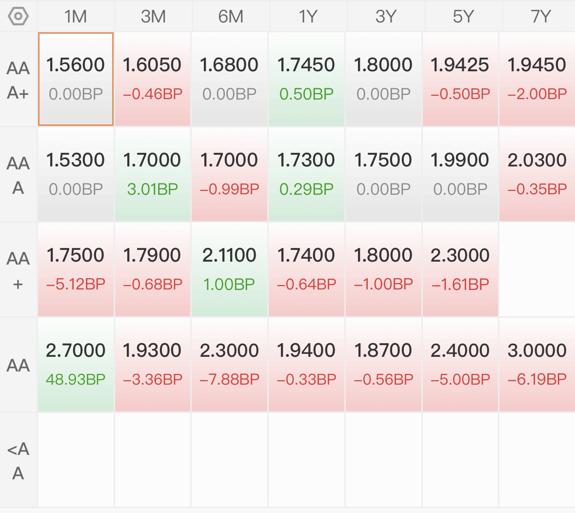Select the 3M column header
The height and width of the screenshot is (513, 575).
tap(153, 17)
